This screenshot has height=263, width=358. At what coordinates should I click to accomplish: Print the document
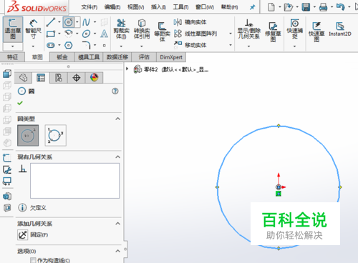pyautogui.click(x=323, y=7)
